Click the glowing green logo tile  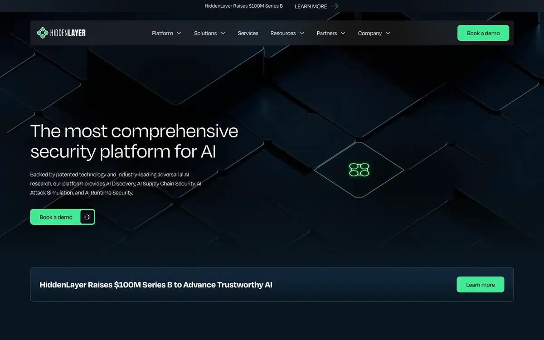pyautogui.click(x=359, y=170)
